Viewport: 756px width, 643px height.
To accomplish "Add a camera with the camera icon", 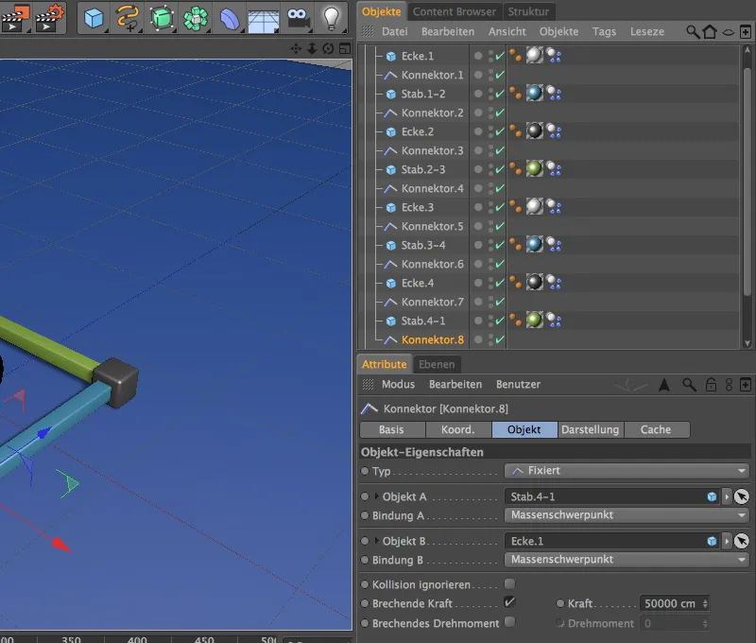I will 298,18.
